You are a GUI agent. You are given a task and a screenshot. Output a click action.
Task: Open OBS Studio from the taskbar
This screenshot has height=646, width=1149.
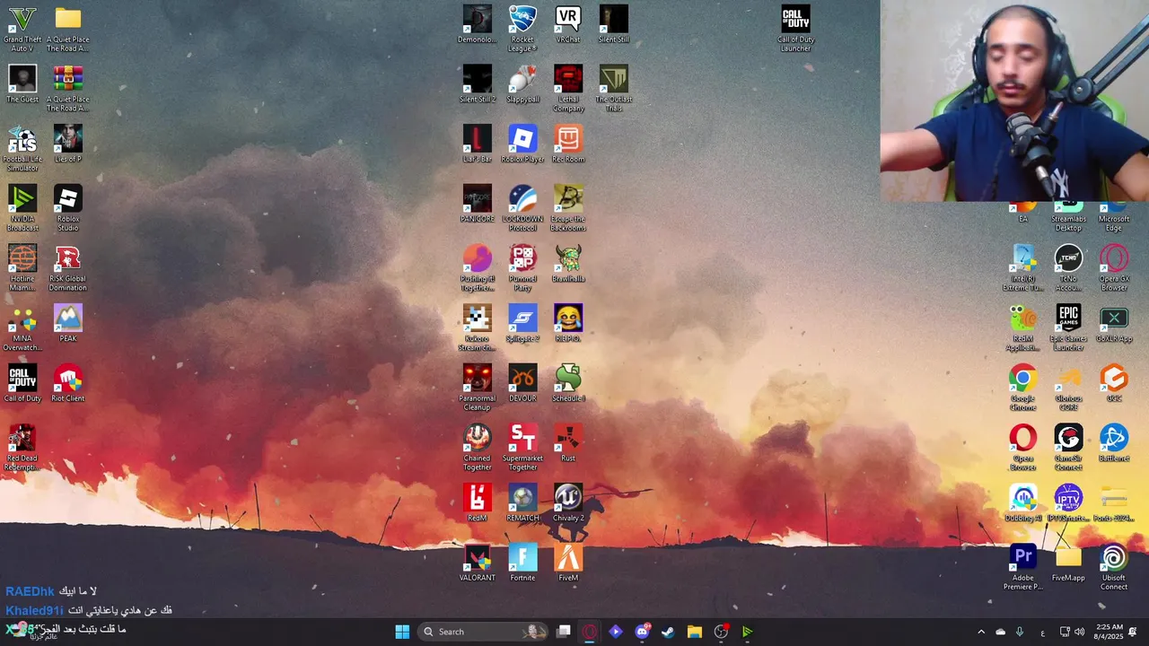click(721, 632)
